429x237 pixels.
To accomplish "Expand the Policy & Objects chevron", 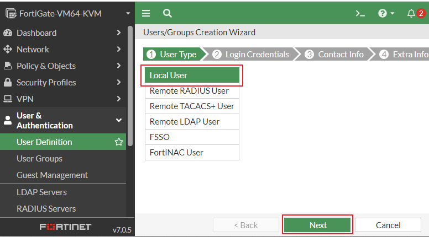I will coord(118,66).
